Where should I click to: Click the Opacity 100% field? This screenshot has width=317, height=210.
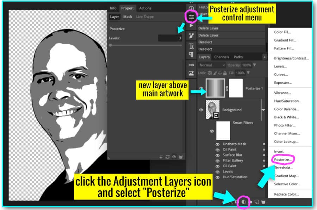click(247, 65)
